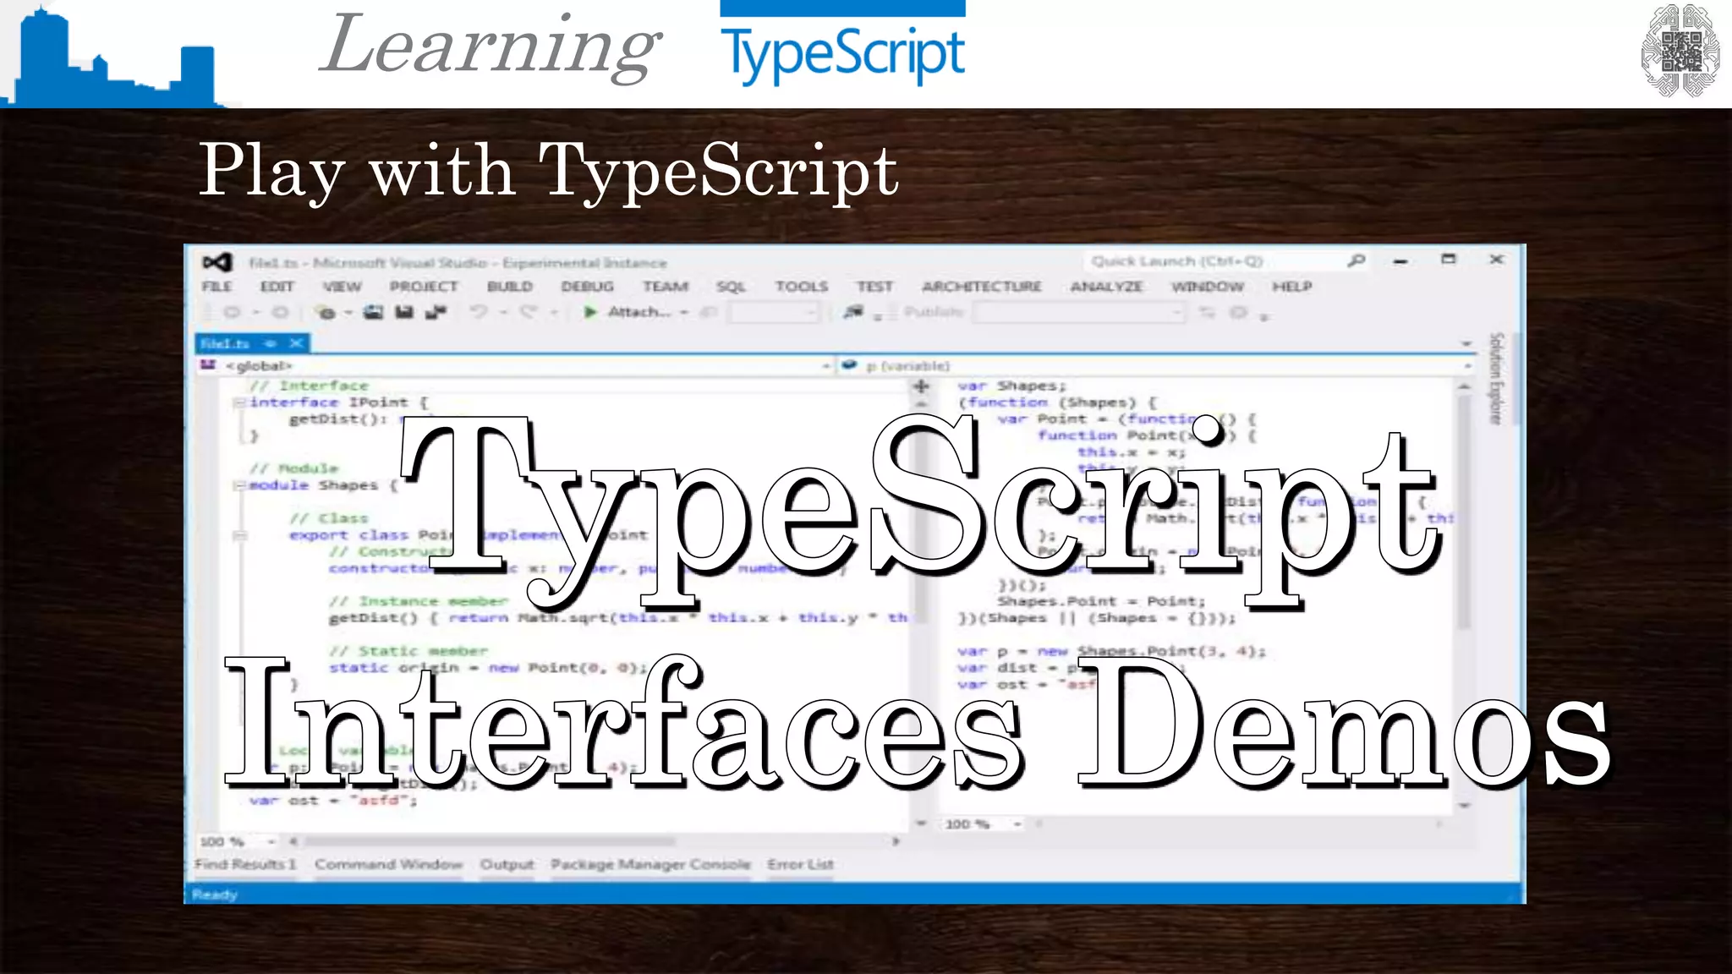Open the WINDOW menu
Image resolution: width=1732 pixels, height=974 pixels.
tap(1208, 287)
